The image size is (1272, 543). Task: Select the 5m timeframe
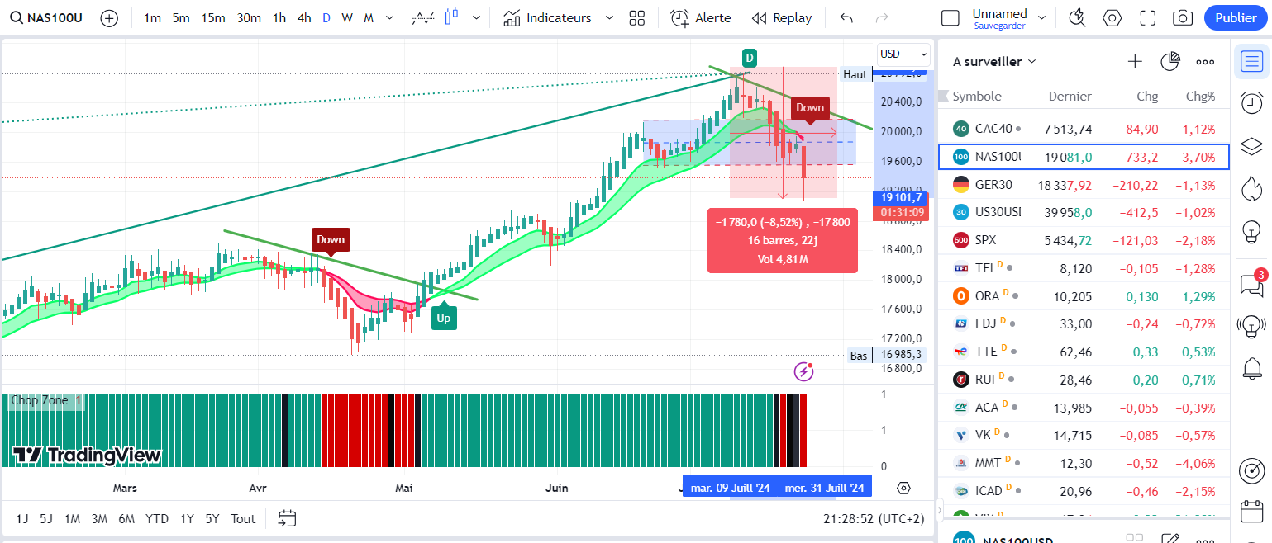pyautogui.click(x=181, y=18)
